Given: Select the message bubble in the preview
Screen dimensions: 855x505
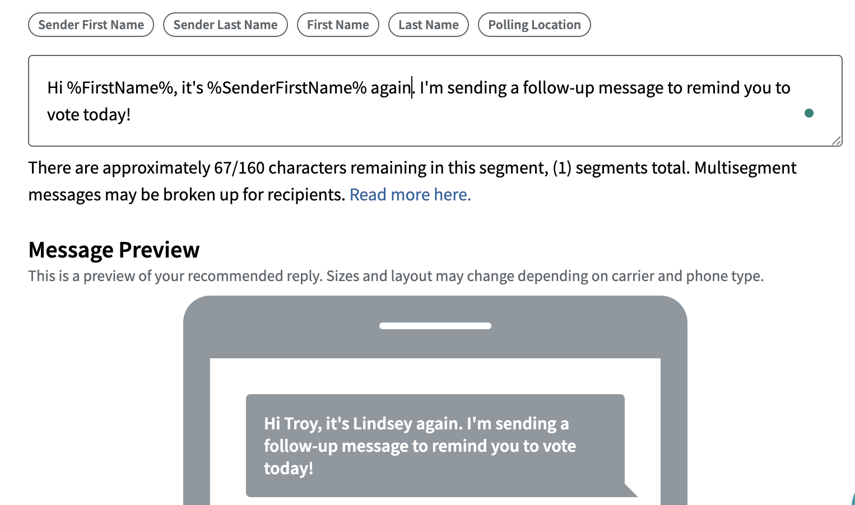Looking at the screenshot, I should coord(434,446).
